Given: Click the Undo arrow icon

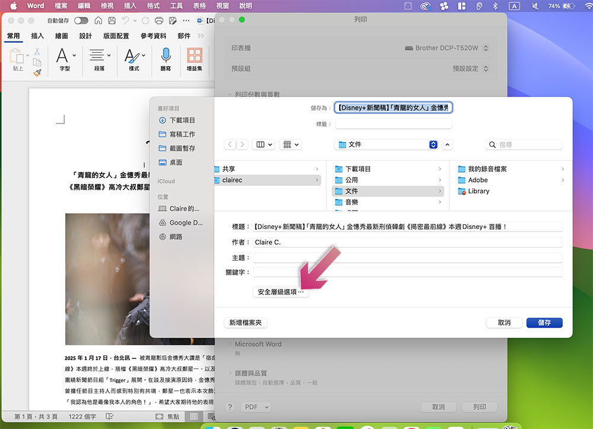Looking at the screenshot, I should 126,20.
